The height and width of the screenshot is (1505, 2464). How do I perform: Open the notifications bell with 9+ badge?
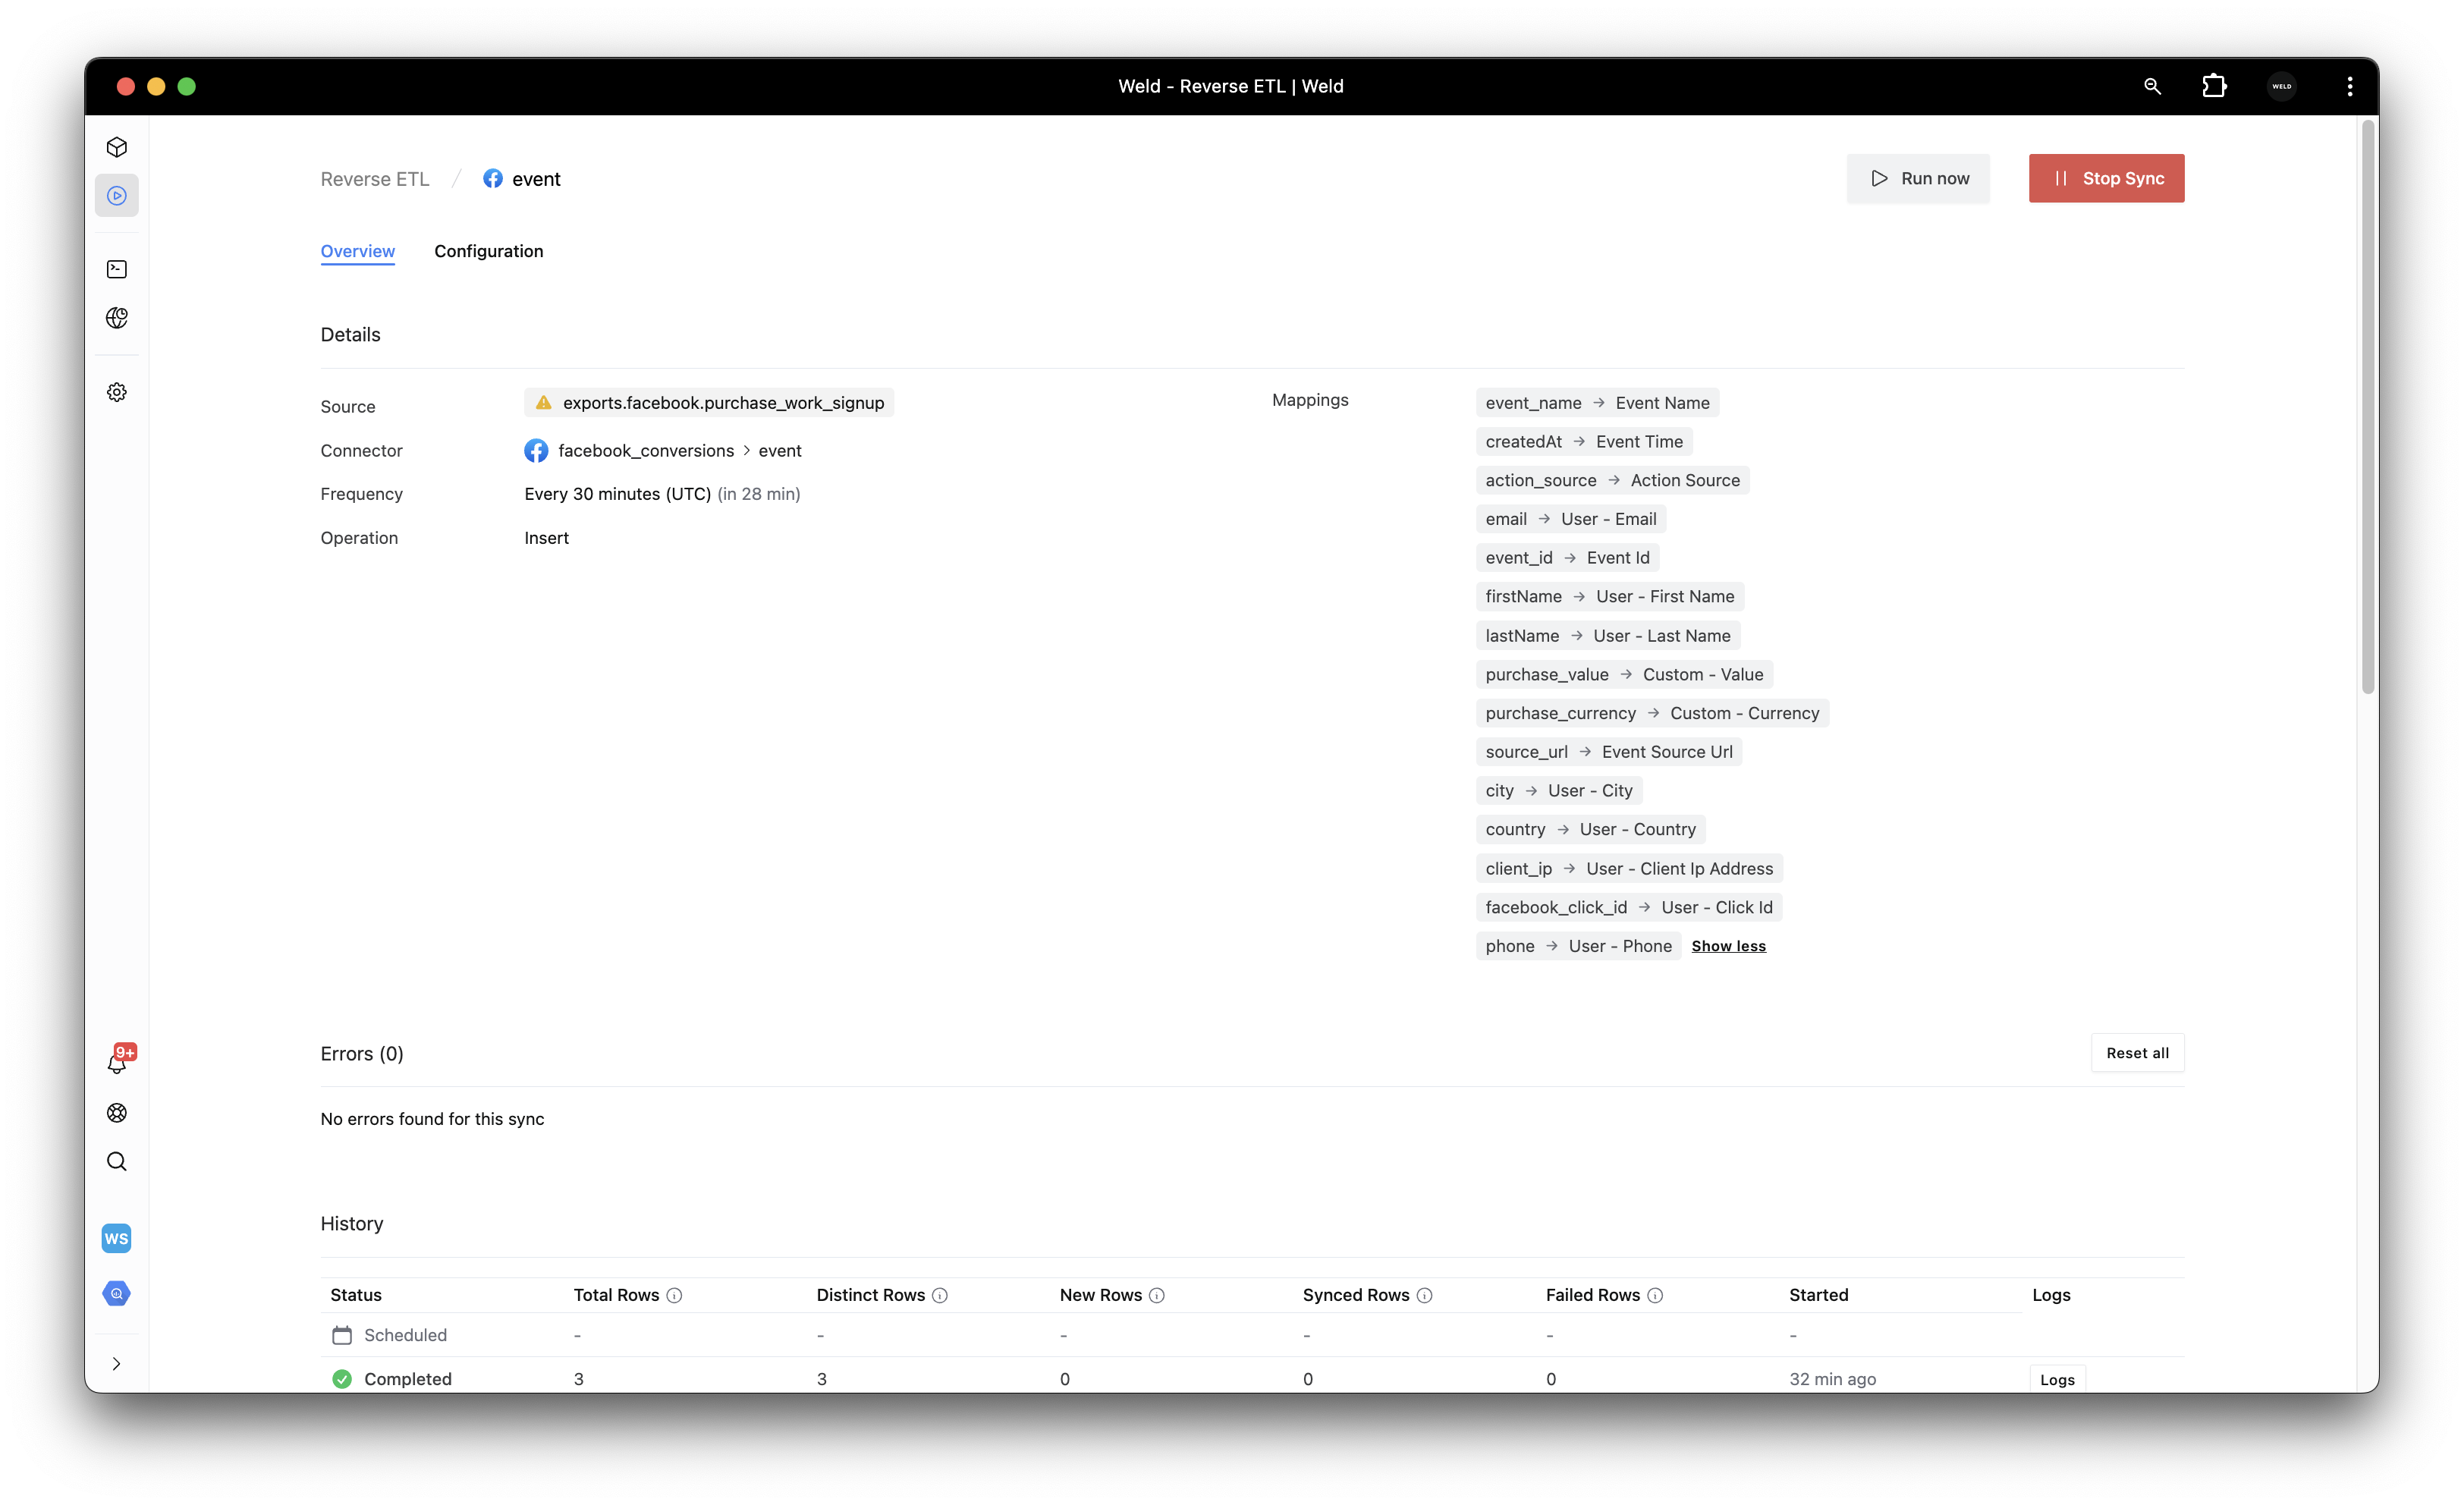click(117, 1063)
